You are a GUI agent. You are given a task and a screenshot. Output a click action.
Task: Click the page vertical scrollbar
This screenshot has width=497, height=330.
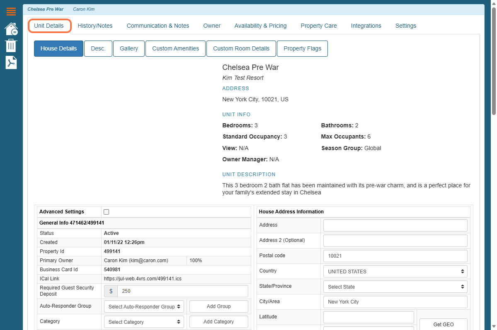pos(494,61)
